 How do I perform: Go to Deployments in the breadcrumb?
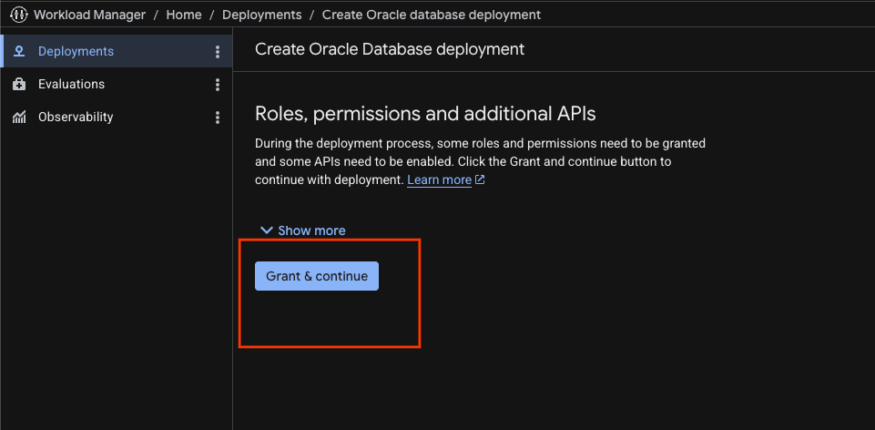pos(261,15)
